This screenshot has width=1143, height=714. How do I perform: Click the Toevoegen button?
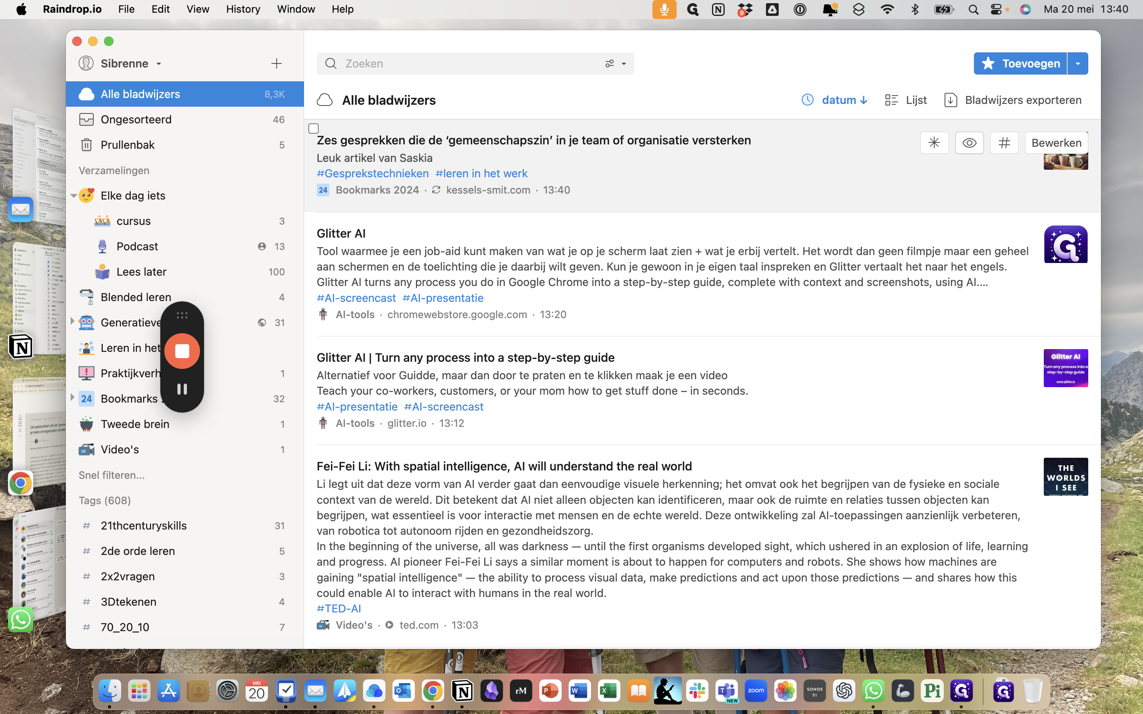[x=1020, y=63]
